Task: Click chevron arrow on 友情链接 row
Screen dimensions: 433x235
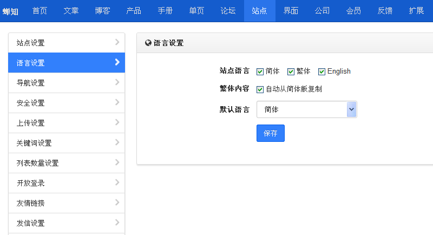Action: pos(117,203)
